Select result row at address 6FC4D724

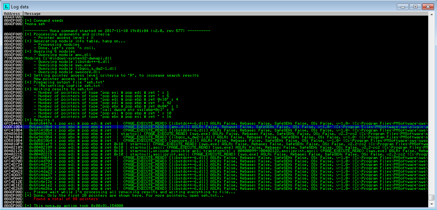(x=215, y=164)
